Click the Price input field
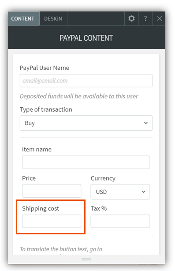This screenshot has height=271, width=175. point(52,191)
